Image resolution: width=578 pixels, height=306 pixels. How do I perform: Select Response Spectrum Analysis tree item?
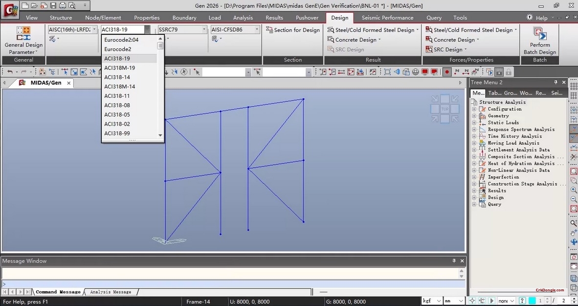click(521, 130)
